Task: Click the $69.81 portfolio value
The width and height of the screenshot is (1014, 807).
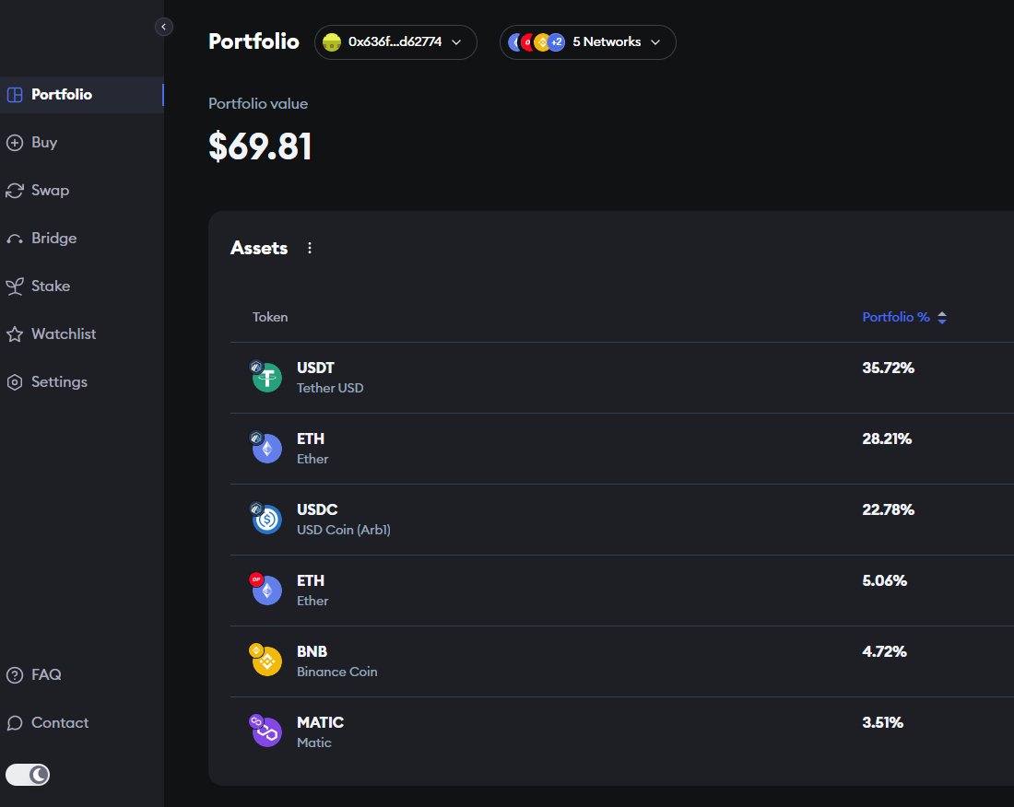Action: pos(260,146)
